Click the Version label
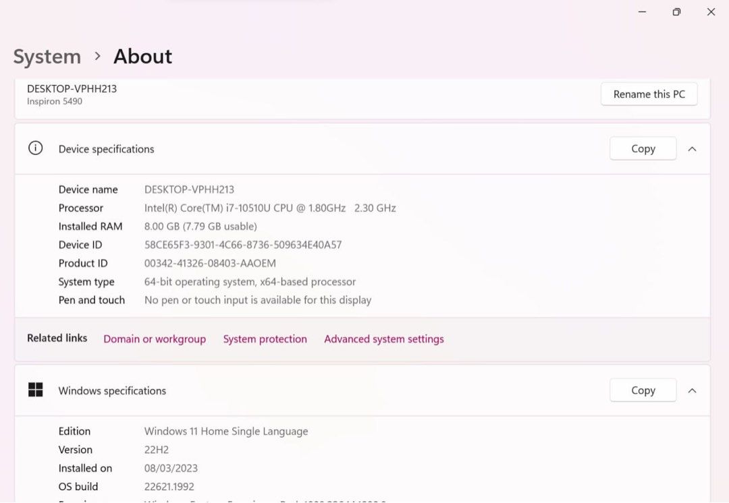The width and height of the screenshot is (729, 503). point(76,450)
